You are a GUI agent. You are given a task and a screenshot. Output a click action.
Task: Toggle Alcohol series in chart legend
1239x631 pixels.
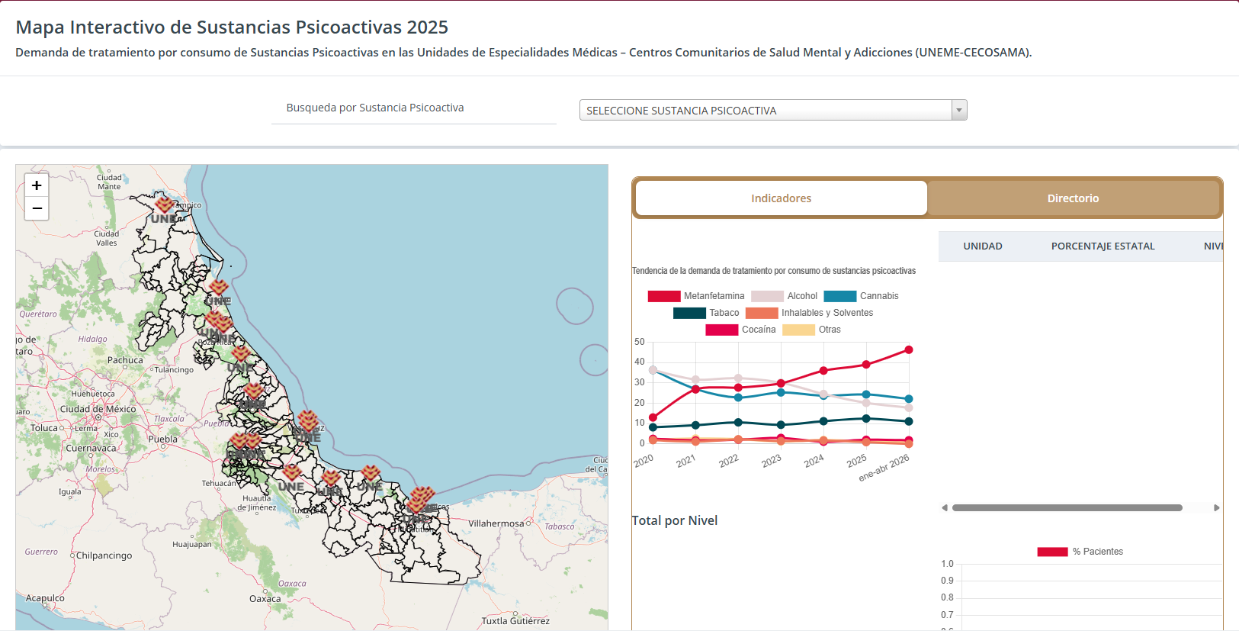coord(784,296)
